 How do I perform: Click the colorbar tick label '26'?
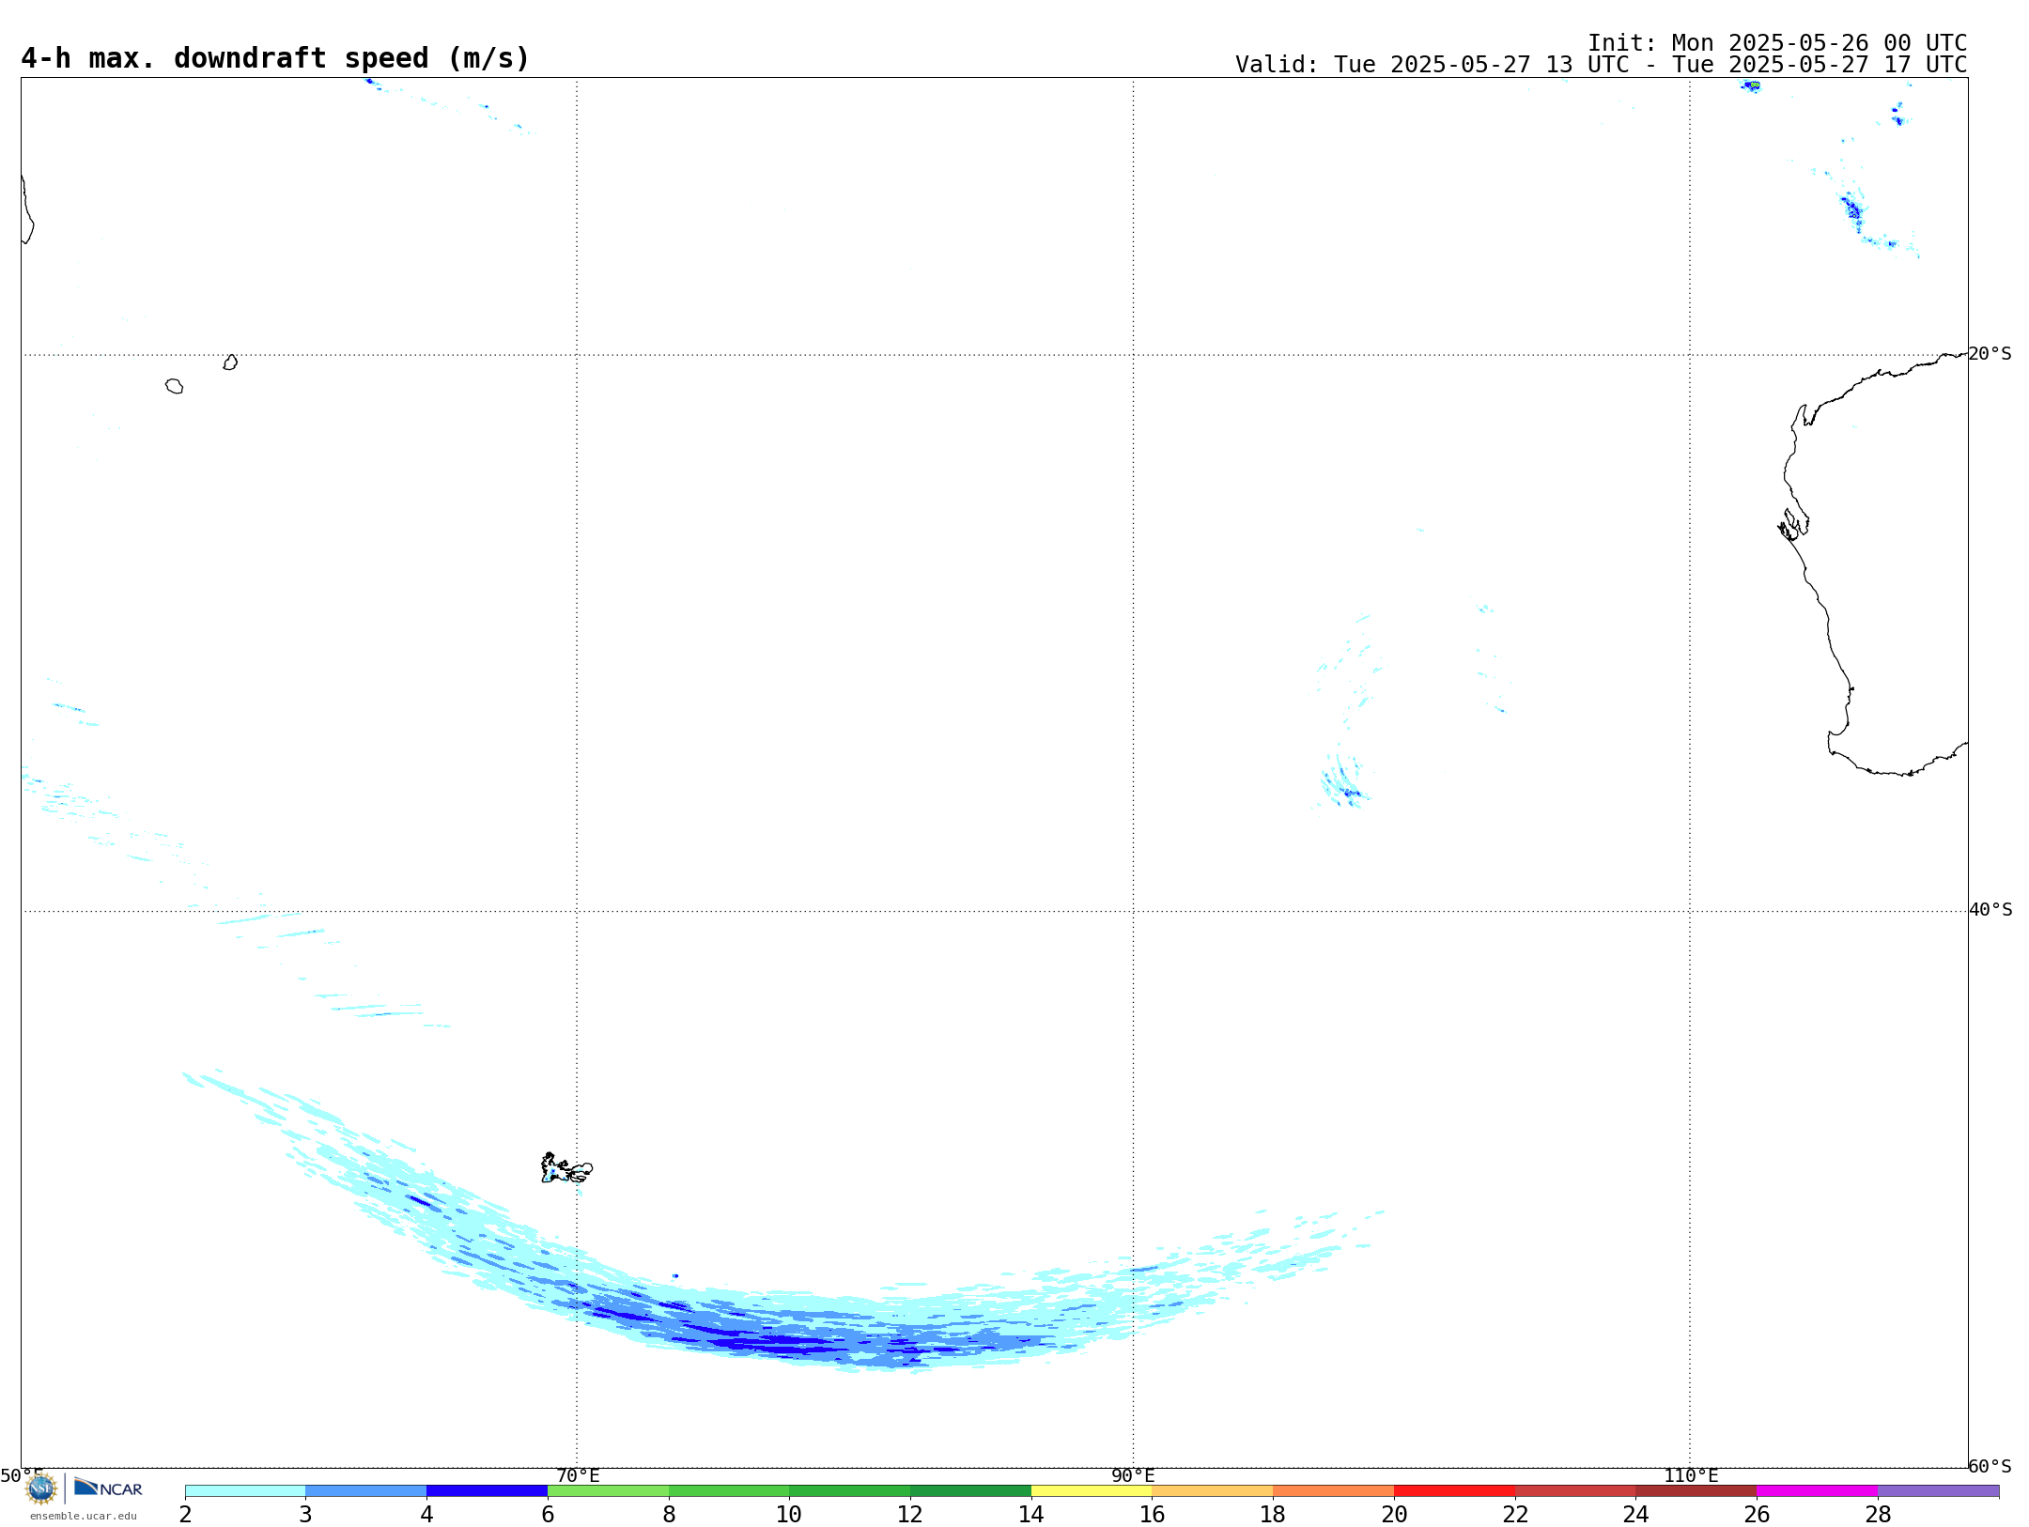click(1757, 1515)
